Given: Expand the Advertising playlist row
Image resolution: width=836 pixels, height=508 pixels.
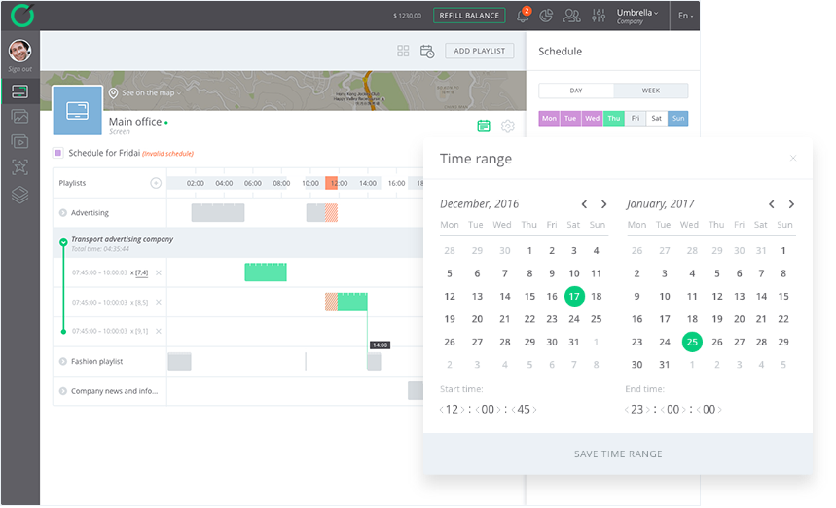Looking at the screenshot, I should click(x=63, y=213).
